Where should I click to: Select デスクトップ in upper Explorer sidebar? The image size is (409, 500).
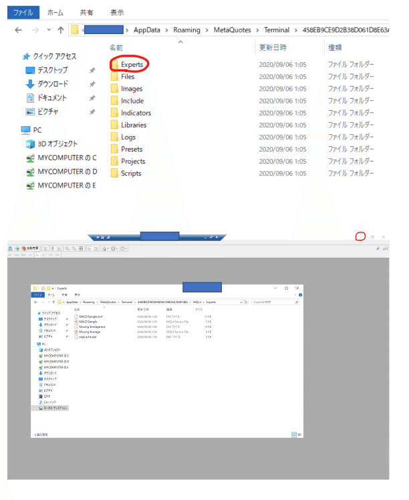coord(47,71)
